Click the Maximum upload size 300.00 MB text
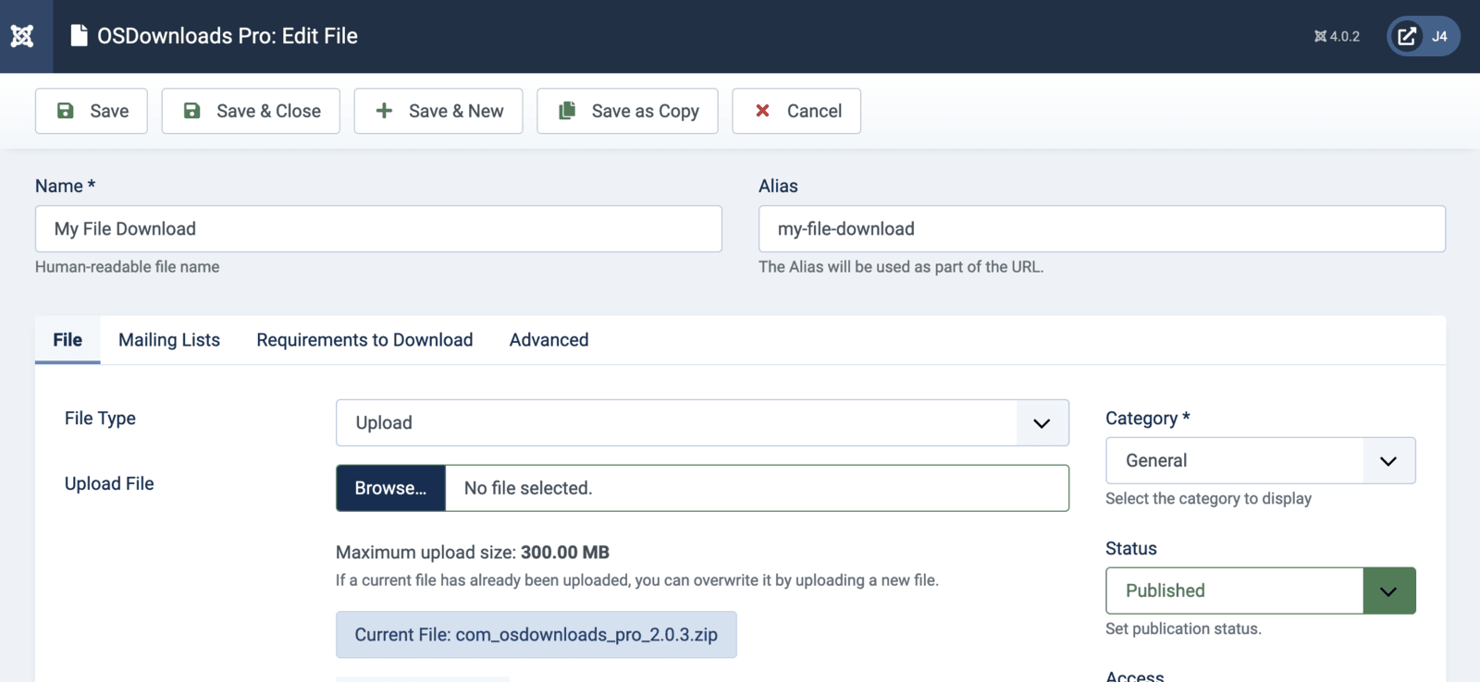 pyautogui.click(x=473, y=553)
